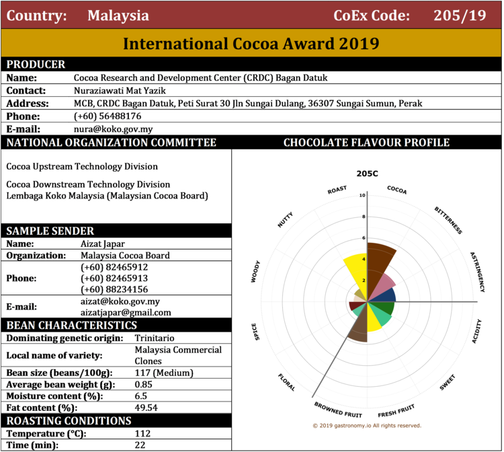
Task: Click the FRESH FRUIT axis label
Action: point(396,410)
